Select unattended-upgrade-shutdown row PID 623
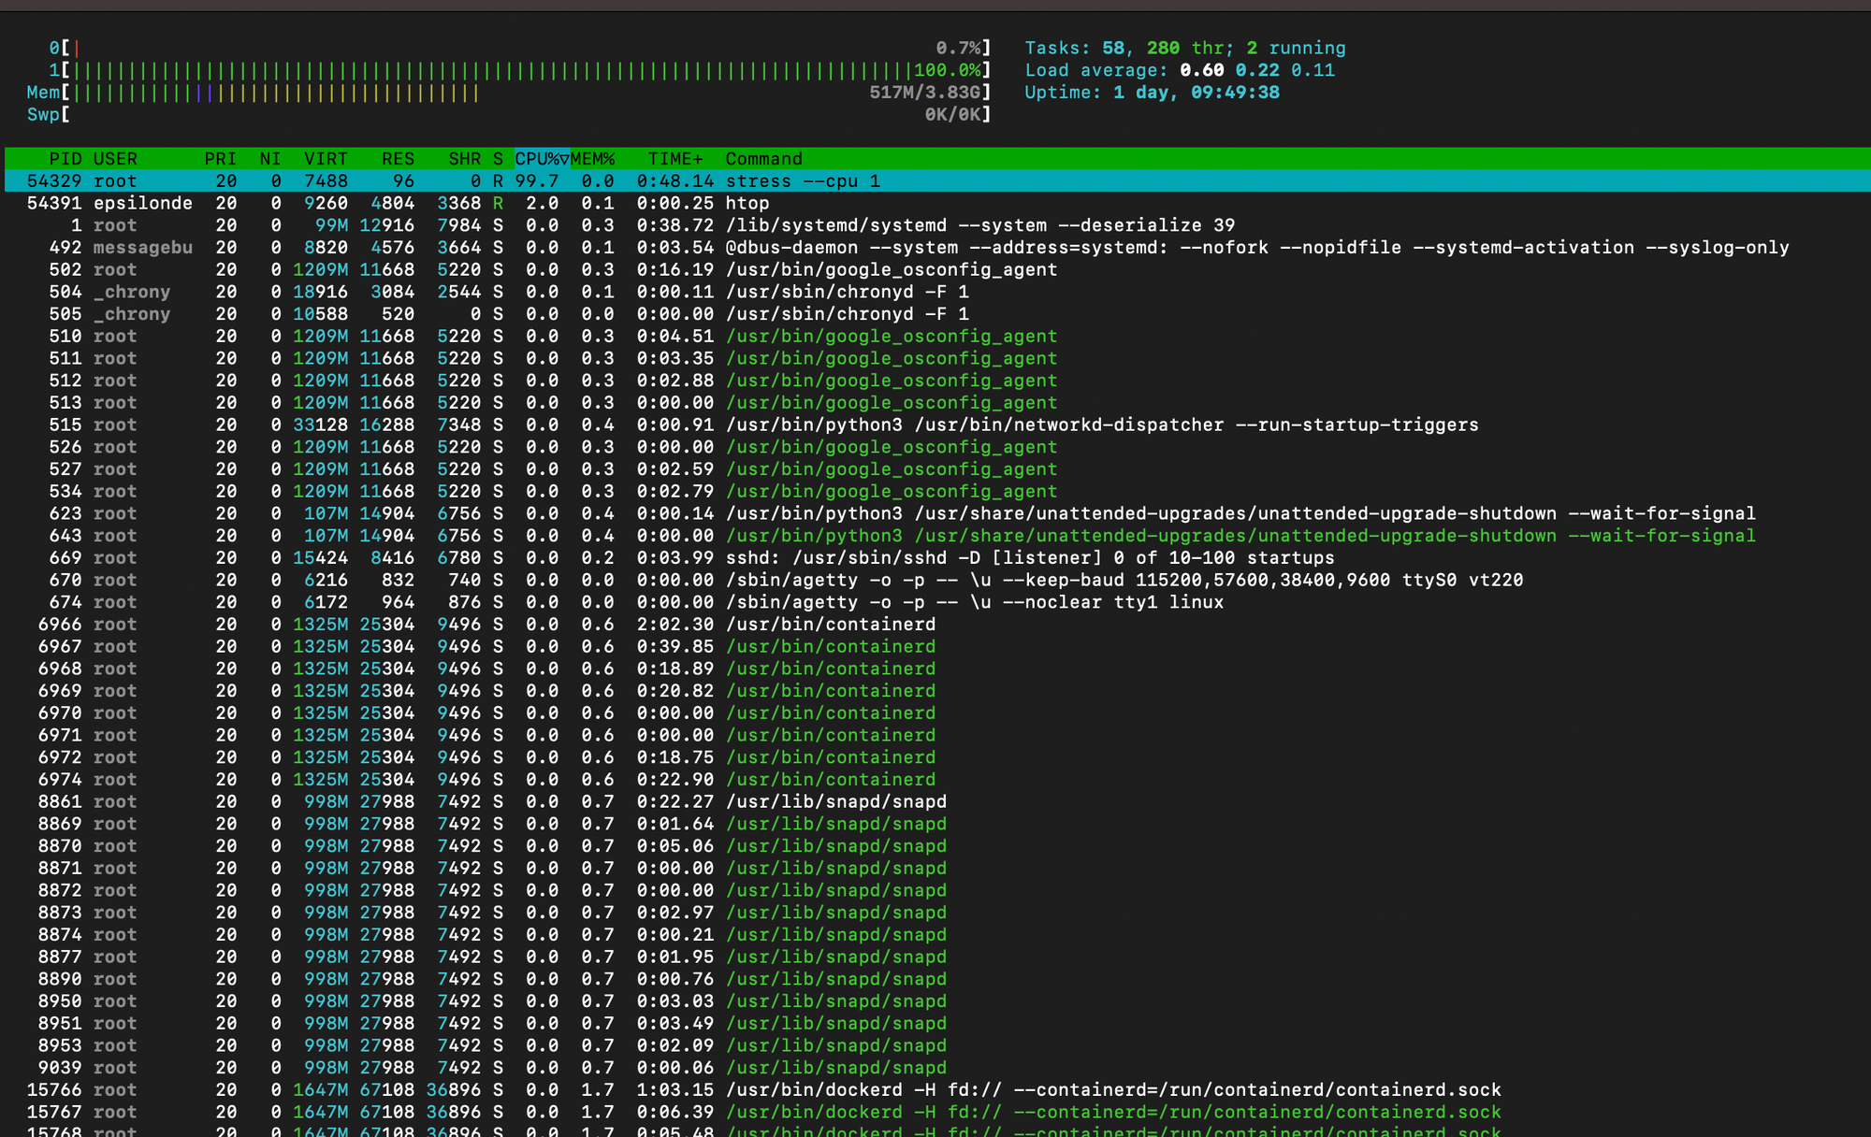1871x1137 pixels. pyautogui.click(x=937, y=513)
